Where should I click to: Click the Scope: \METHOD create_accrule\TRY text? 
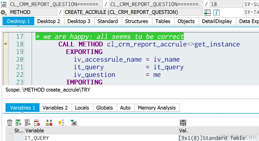point(48,90)
